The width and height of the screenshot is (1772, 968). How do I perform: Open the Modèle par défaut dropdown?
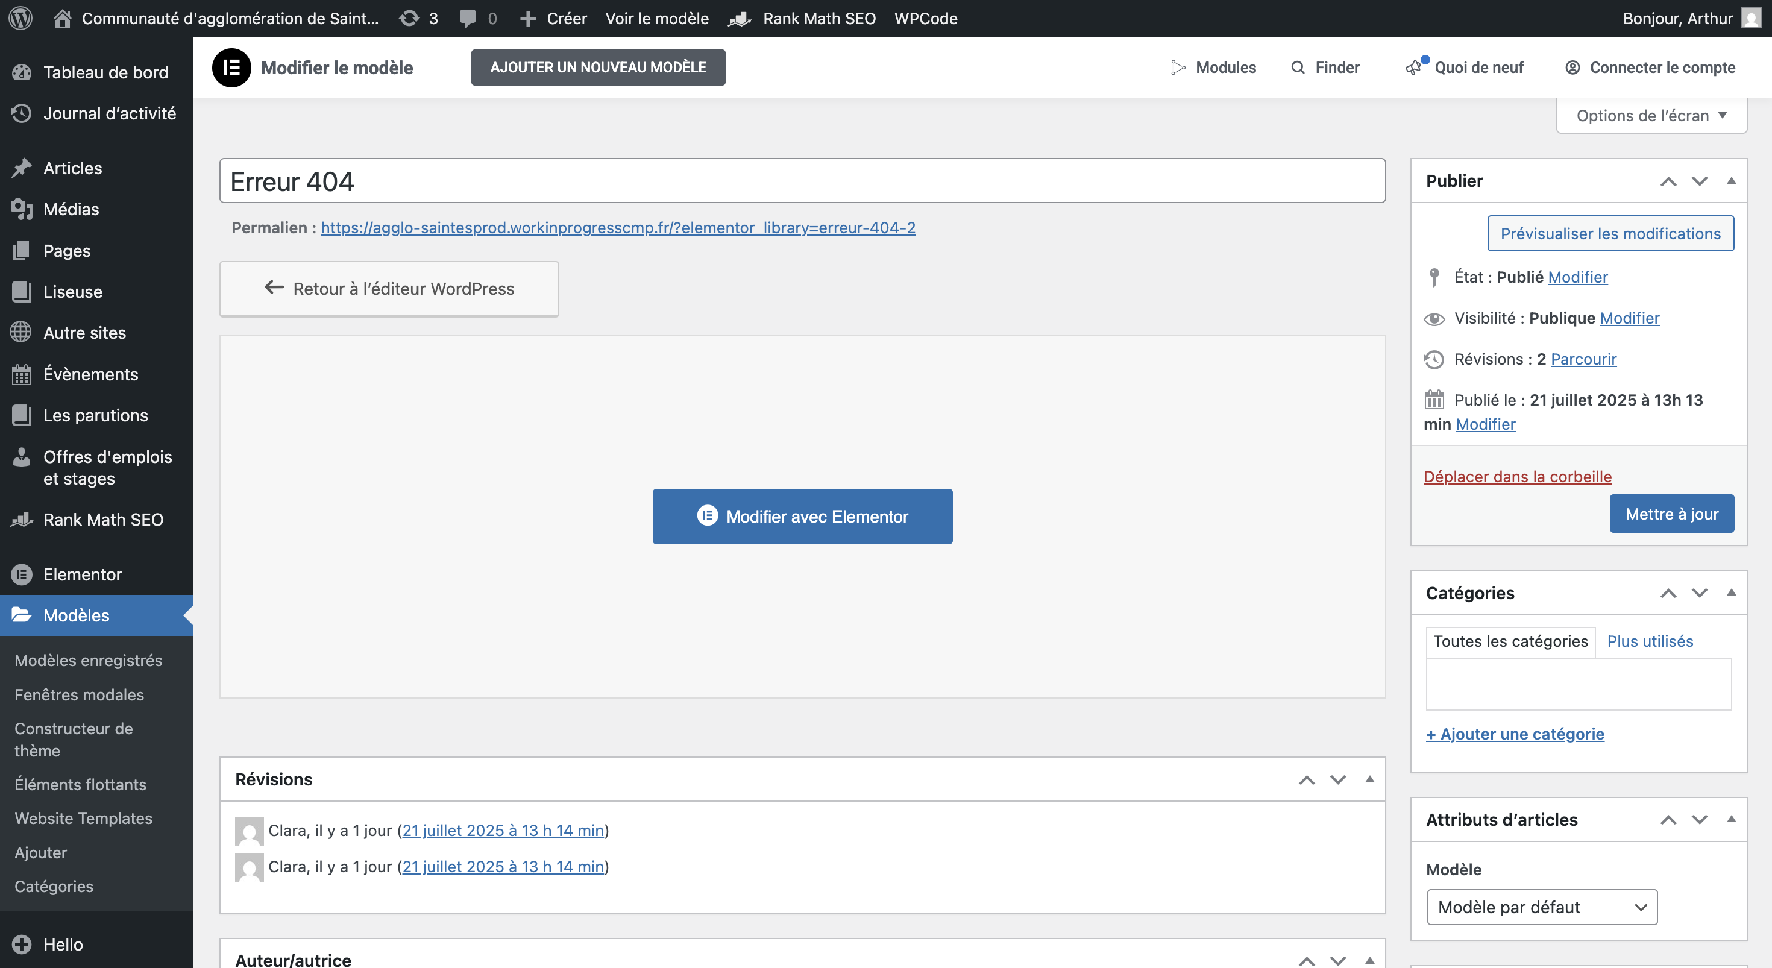pos(1542,907)
